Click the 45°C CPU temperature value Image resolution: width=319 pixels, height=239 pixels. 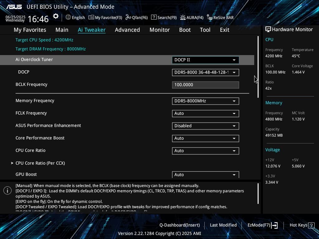click(296, 56)
